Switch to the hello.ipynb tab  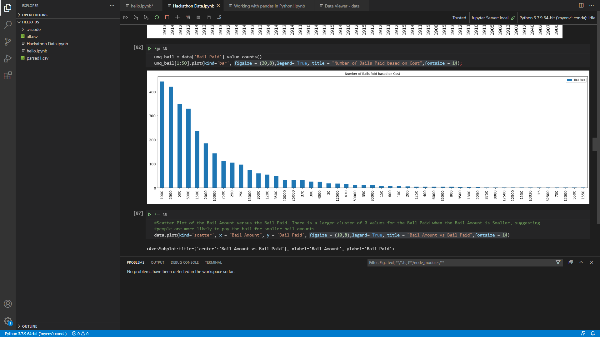[142, 6]
